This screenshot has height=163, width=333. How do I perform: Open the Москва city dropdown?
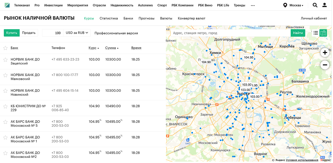297,5
